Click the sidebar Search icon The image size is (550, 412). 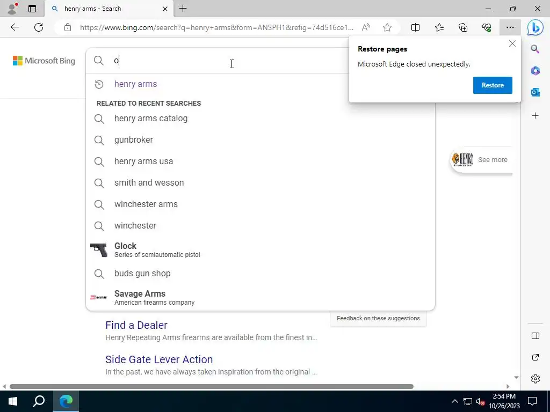(x=535, y=49)
